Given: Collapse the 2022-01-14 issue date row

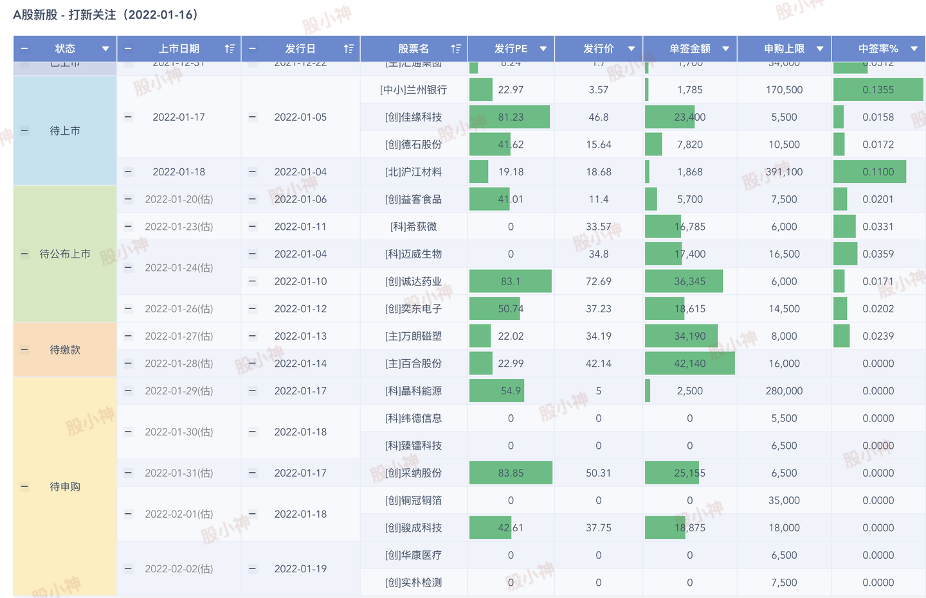Looking at the screenshot, I should pos(252,363).
